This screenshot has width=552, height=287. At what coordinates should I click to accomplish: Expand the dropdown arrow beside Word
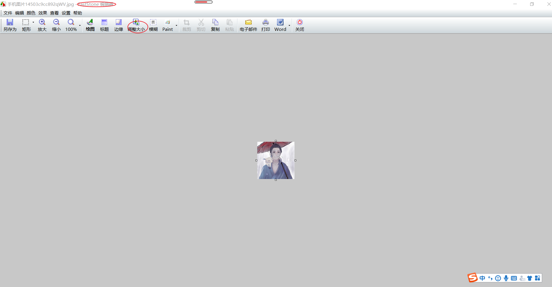coord(289,25)
